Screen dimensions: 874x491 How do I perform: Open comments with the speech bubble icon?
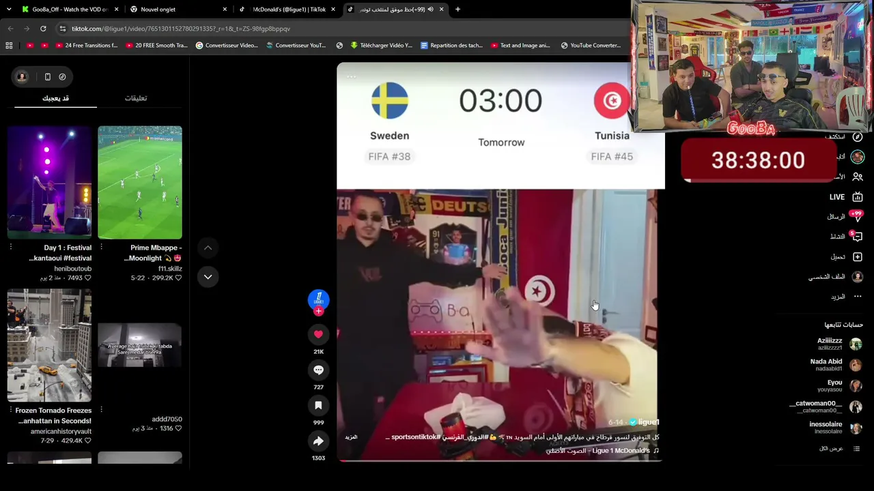coord(318,370)
